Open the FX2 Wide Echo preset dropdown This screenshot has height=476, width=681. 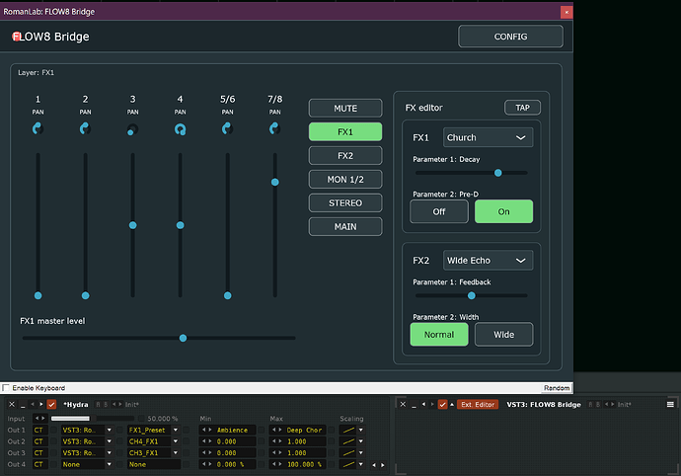[x=488, y=260]
